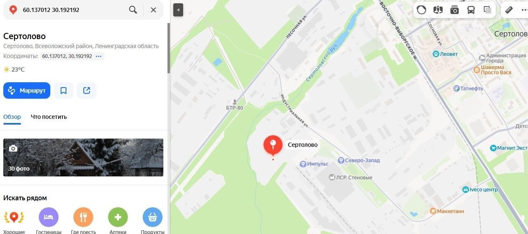
Task: Click the Аптеки pharmacy category icon
Action: [118, 217]
